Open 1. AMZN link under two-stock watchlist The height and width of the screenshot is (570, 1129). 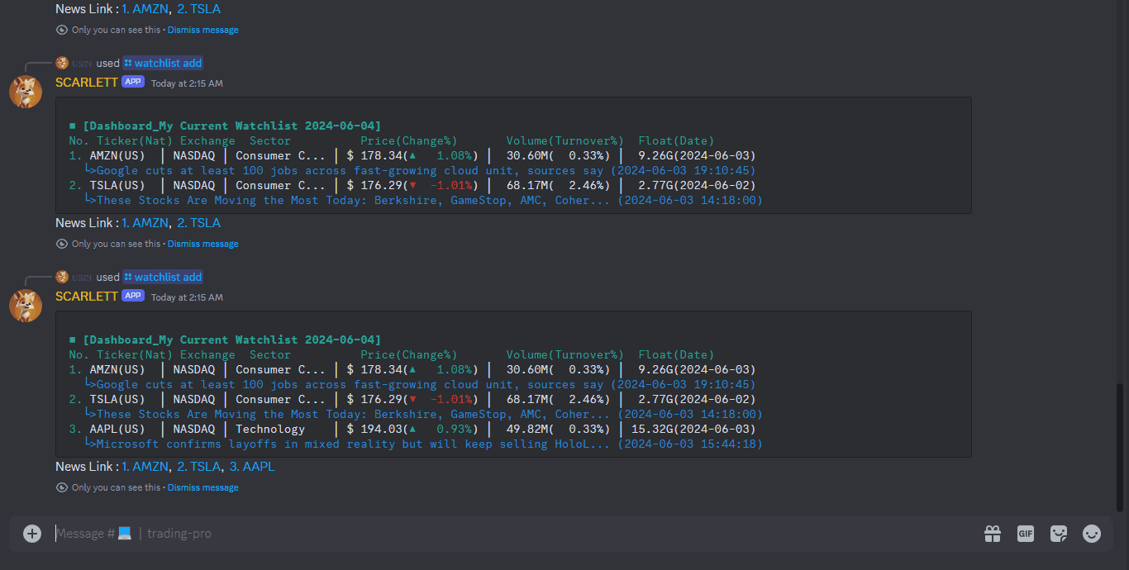tap(145, 223)
